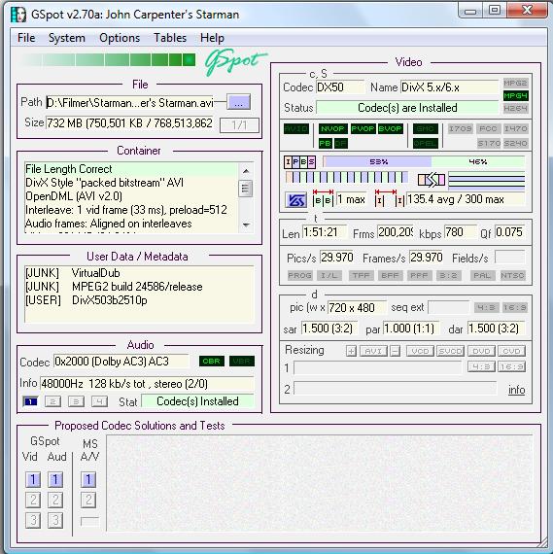Toggle the NTSC indicator
This screenshot has width=553, height=554.
point(512,275)
